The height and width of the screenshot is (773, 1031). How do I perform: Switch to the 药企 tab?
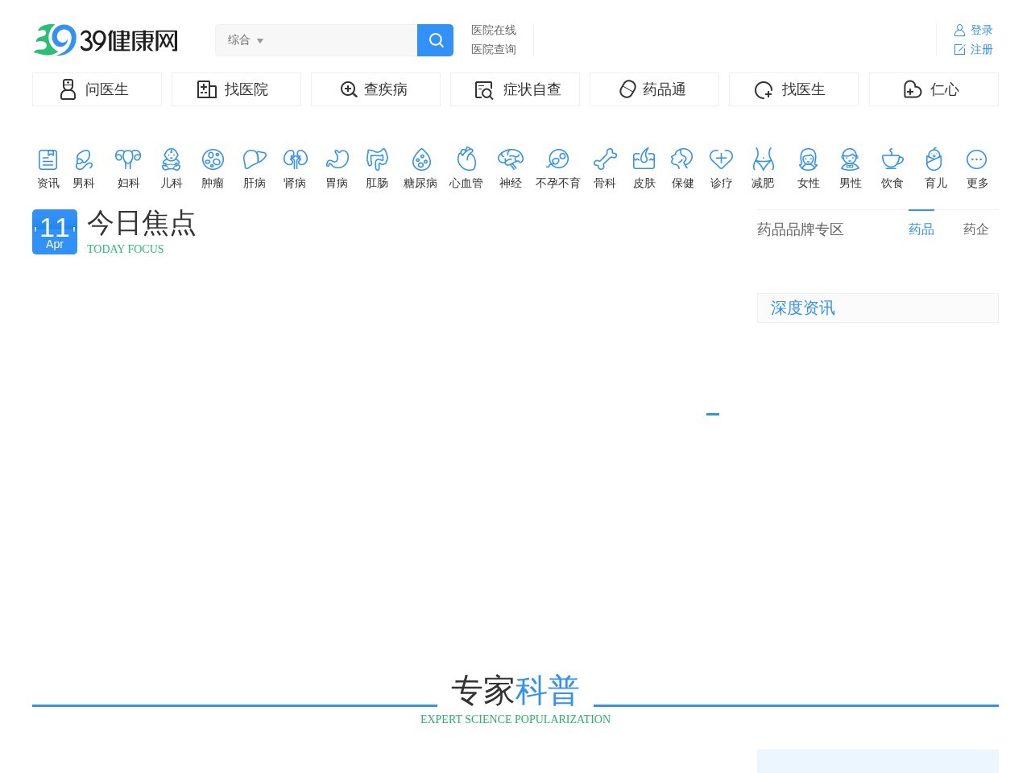pos(975,229)
